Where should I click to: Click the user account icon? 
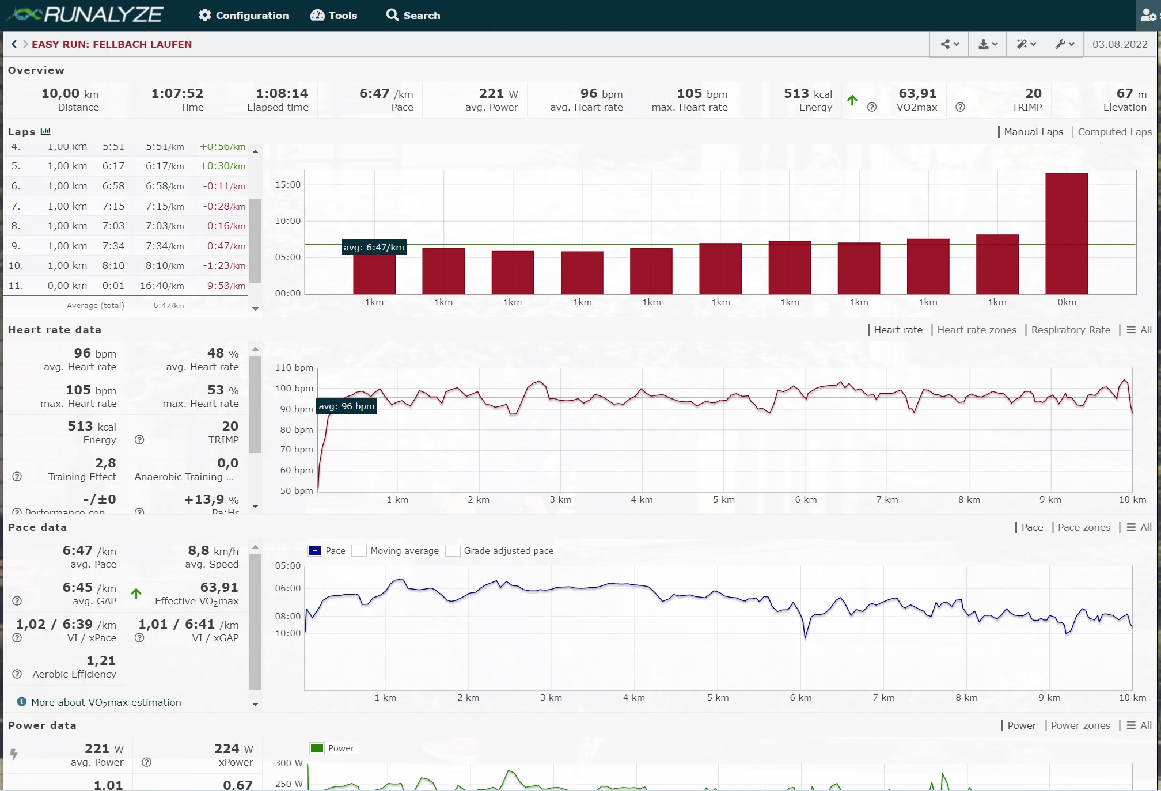(1147, 16)
